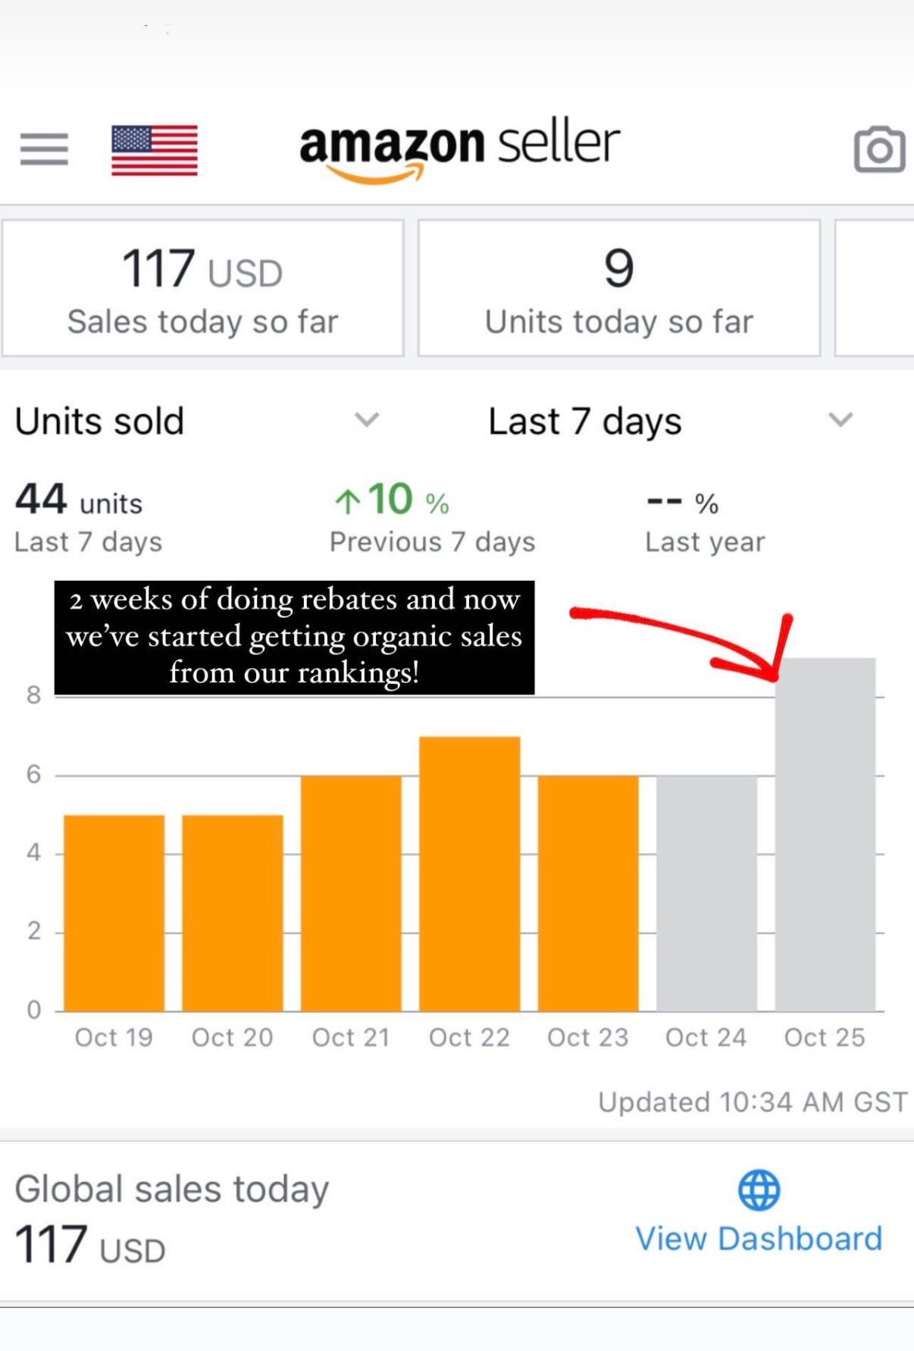Expand the Last 7 days chevron
The height and width of the screenshot is (1351, 914).
pyautogui.click(x=840, y=419)
